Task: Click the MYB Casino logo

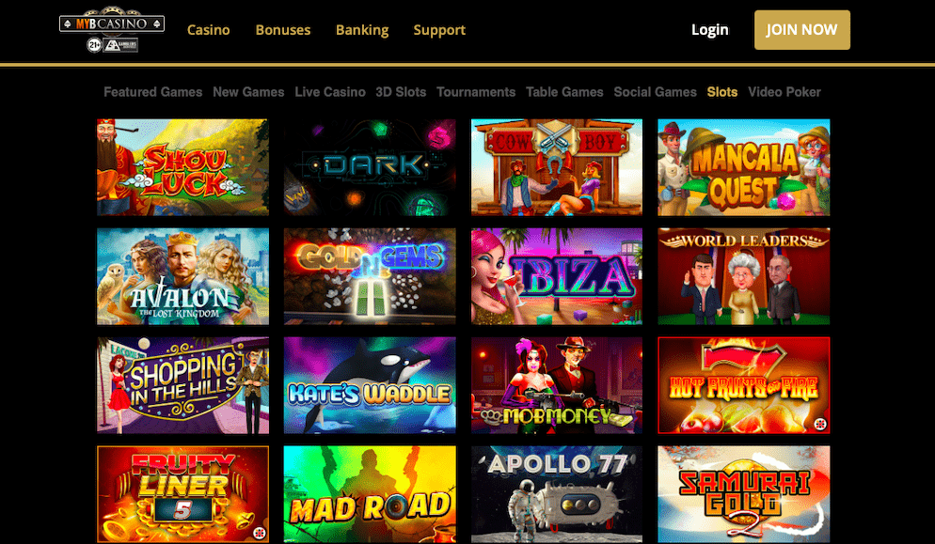Action: [112, 29]
